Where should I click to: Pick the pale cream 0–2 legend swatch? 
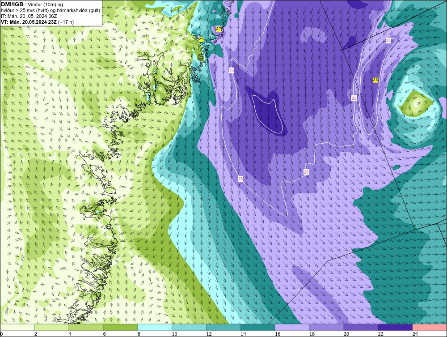pos(17,327)
